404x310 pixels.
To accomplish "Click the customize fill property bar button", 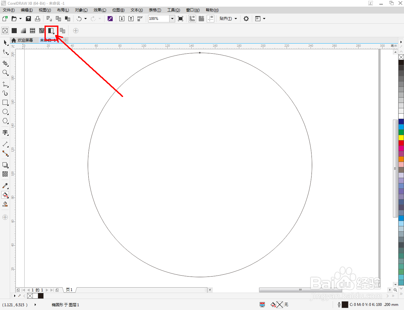I will pyautogui.click(x=76, y=31).
